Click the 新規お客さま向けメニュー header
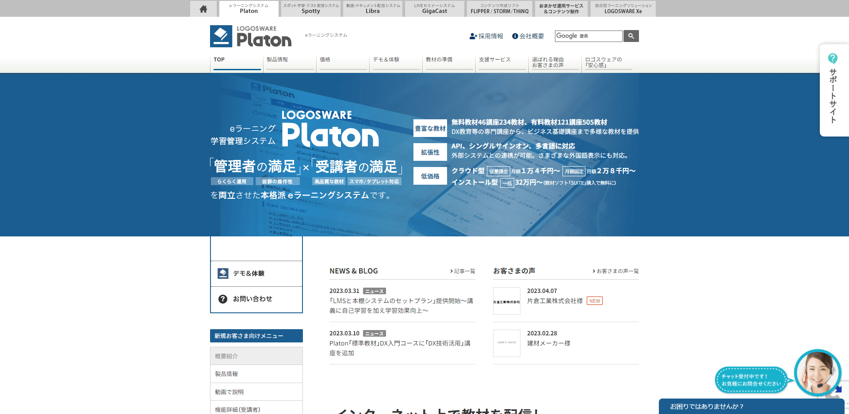 (256, 336)
